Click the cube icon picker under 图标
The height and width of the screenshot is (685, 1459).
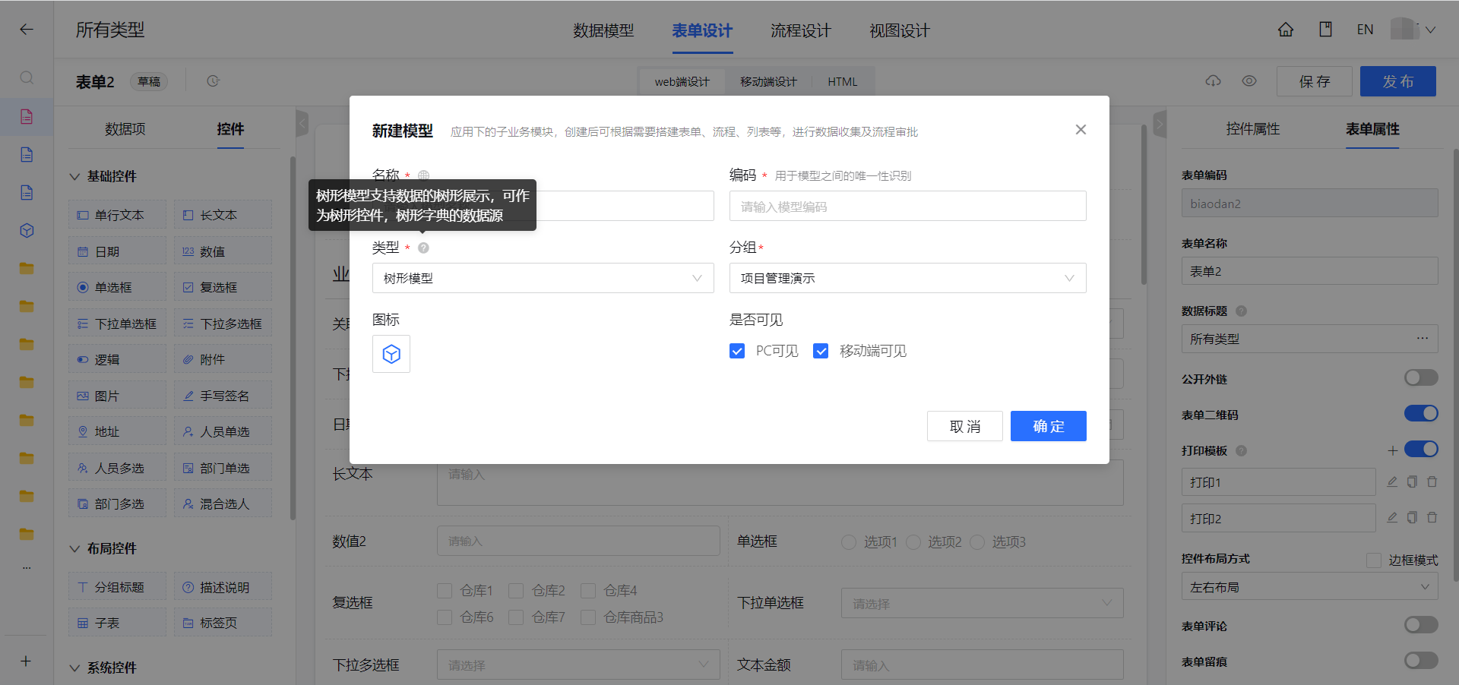point(391,354)
